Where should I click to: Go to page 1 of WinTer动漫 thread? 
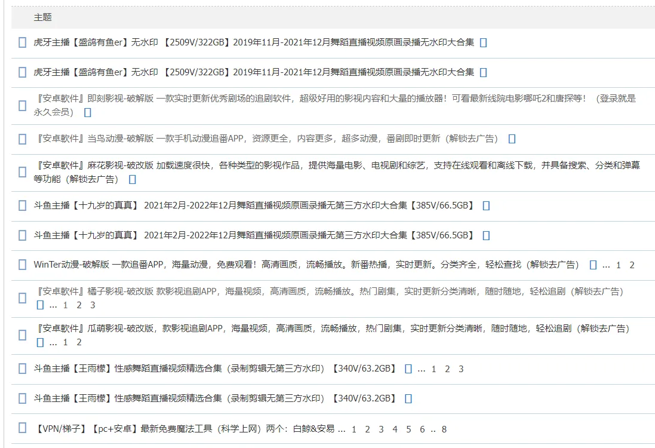618,265
